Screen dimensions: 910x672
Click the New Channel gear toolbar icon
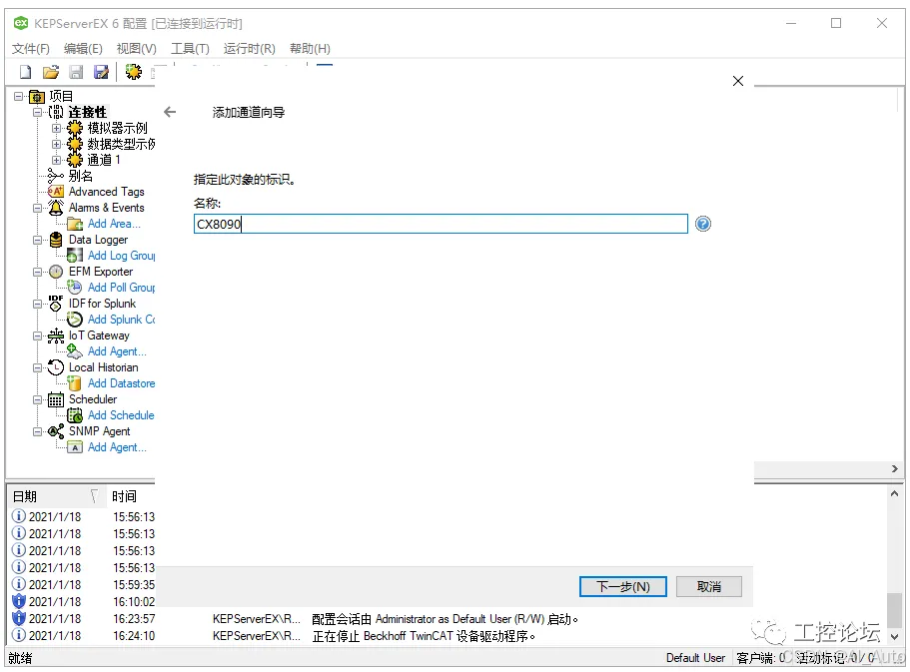click(134, 72)
